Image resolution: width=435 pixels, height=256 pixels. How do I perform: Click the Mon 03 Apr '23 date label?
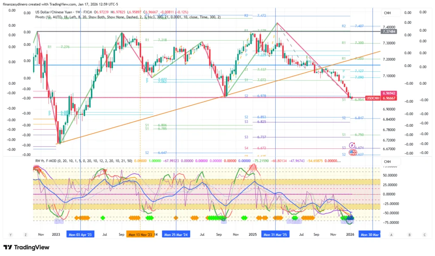(x=79, y=234)
